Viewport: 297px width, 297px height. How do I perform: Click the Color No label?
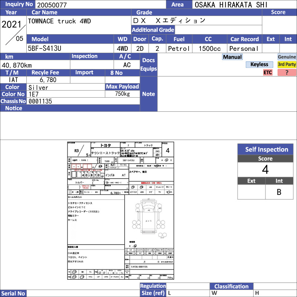[x=13, y=94]
